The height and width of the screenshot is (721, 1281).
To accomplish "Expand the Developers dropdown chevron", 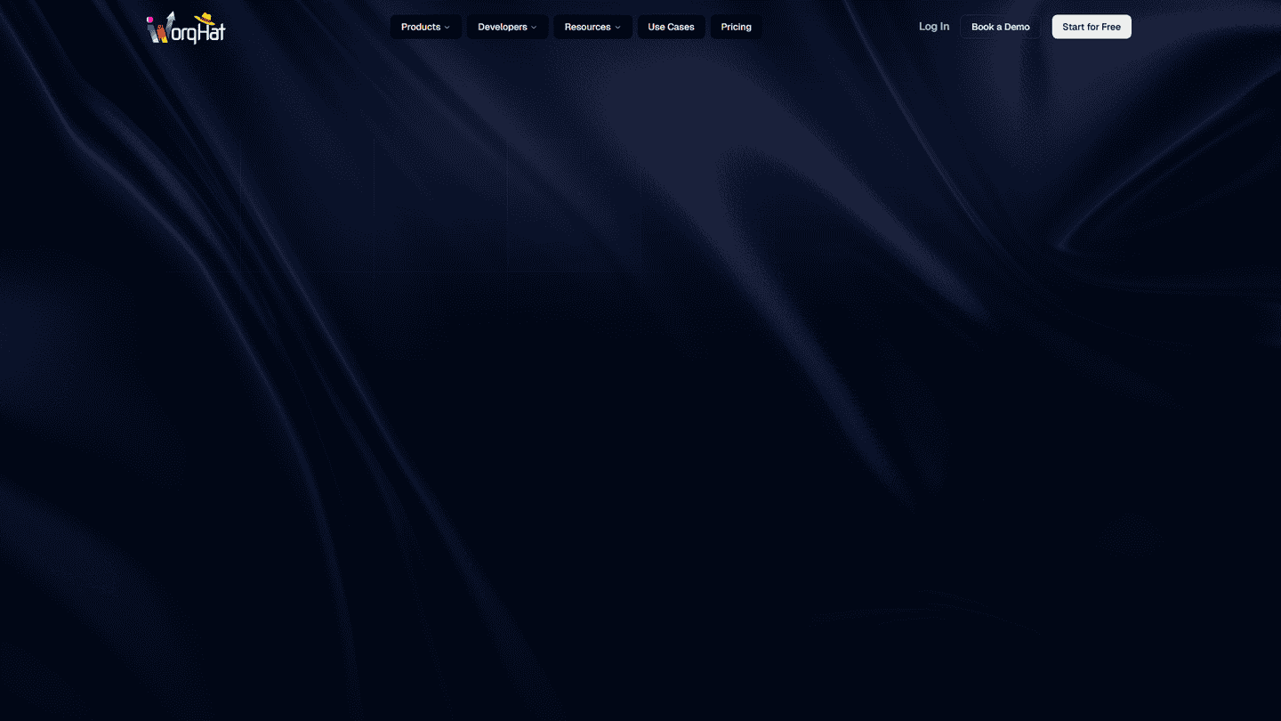I will [x=534, y=28].
